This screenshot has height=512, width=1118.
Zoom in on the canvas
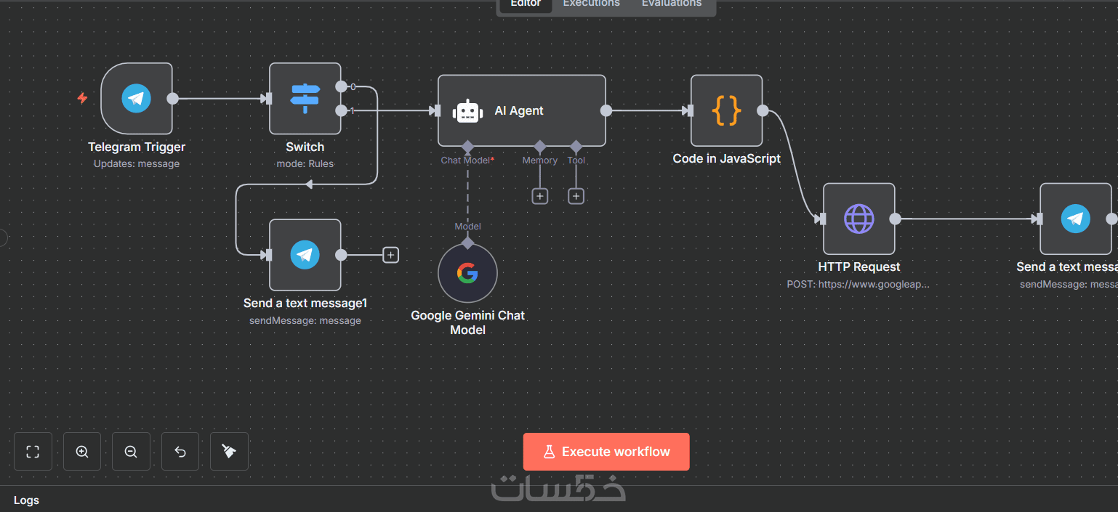[82, 452]
